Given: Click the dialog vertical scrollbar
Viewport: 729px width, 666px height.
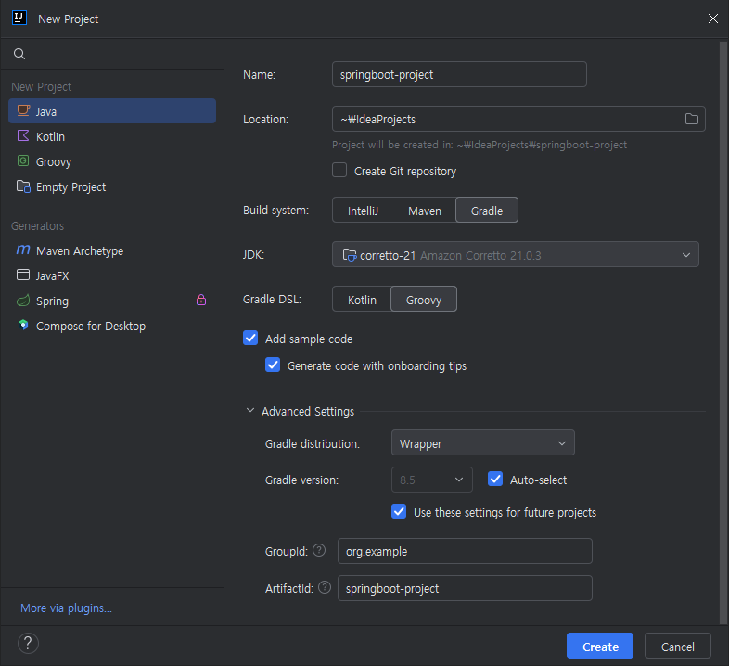Looking at the screenshot, I should click(x=723, y=332).
